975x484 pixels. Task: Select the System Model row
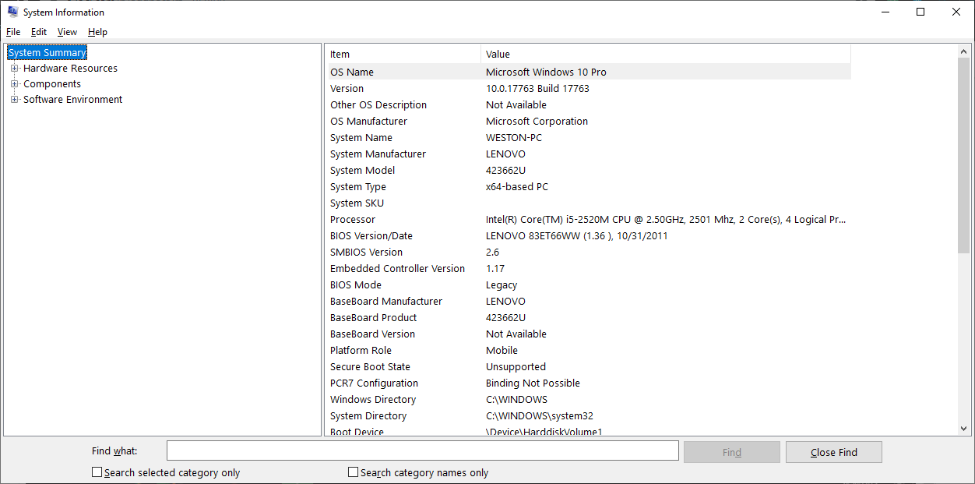coord(588,170)
